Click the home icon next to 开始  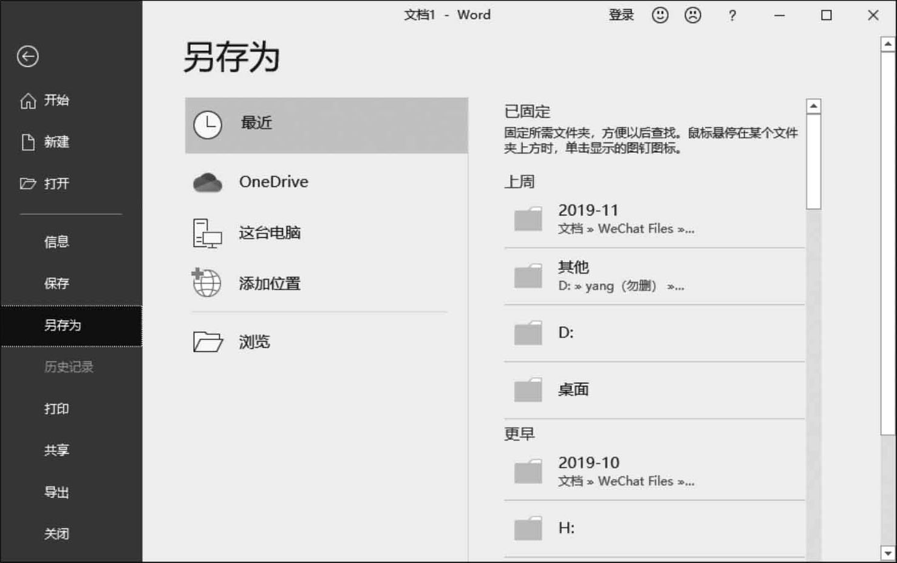click(x=28, y=101)
